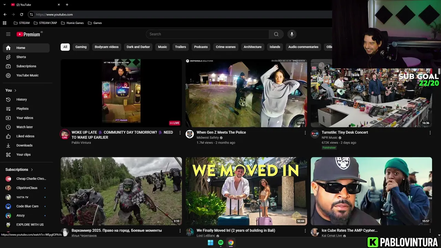Open Atozy subscription channel
The height and width of the screenshot is (248, 441).
(26, 216)
